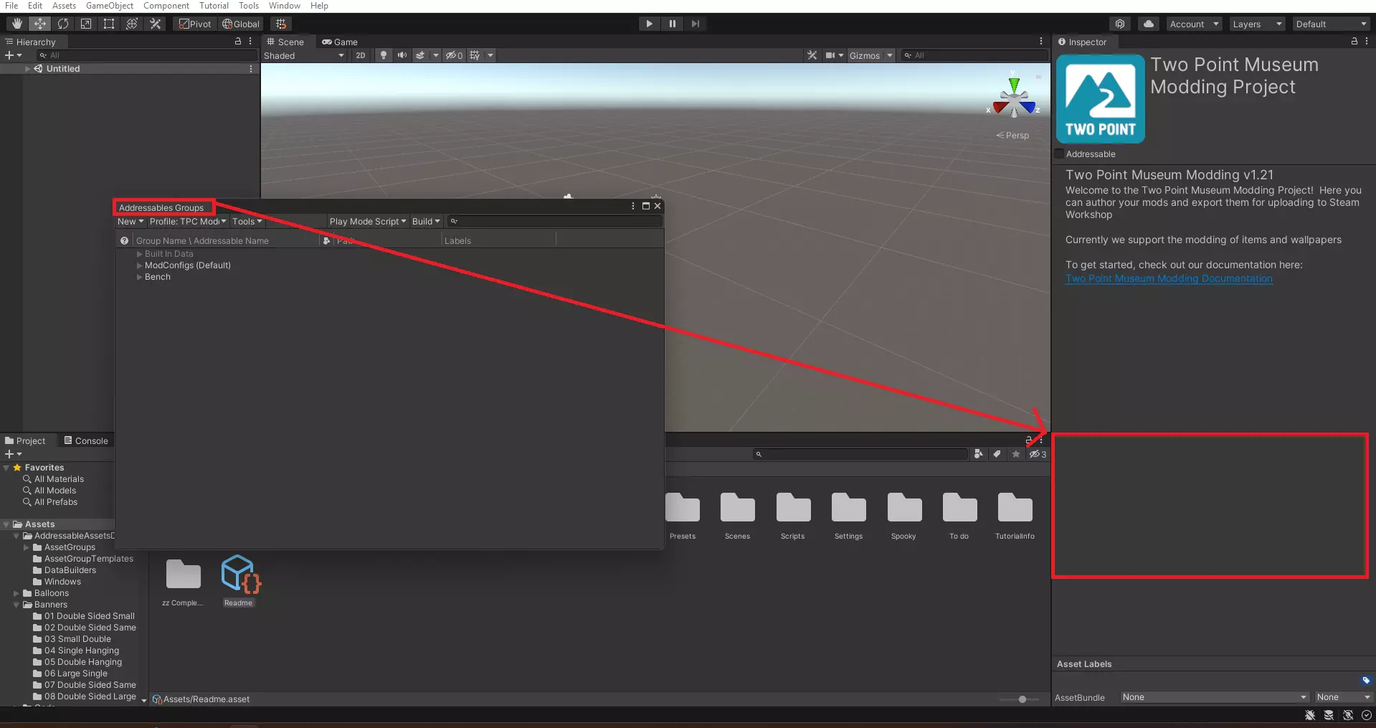Viewport: 1376px width, 728px height.
Task: Switch to the Game tab
Action: (x=340, y=42)
